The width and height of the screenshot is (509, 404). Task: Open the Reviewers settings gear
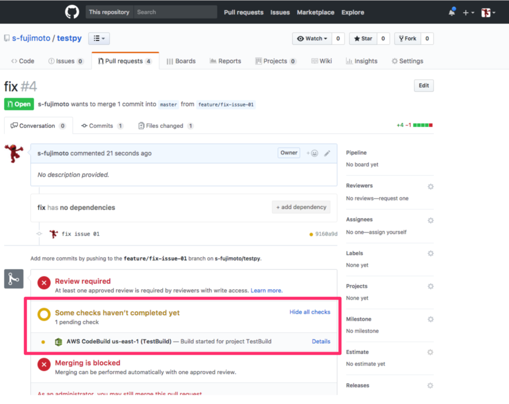(430, 186)
